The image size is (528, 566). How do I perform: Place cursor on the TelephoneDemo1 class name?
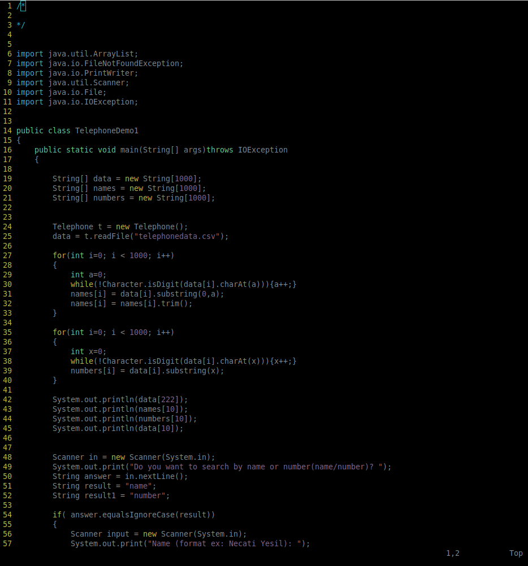pos(107,130)
